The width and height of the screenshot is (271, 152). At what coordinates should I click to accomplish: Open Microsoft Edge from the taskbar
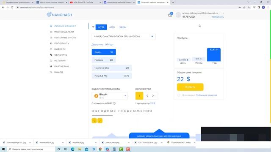[x=72, y=149]
